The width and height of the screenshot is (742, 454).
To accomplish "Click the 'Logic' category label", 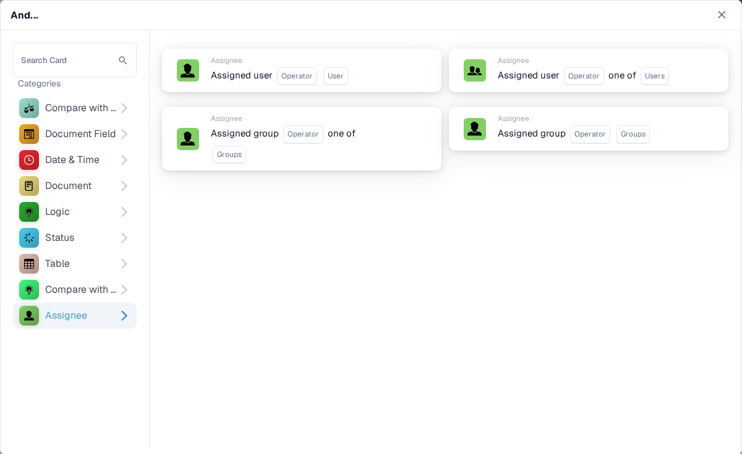I will [58, 212].
